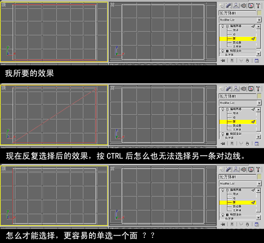Viewport: 264px width, 243px height.
Task: Click the 长方体01 name field in the middle panel
Action: click(237, 96)
